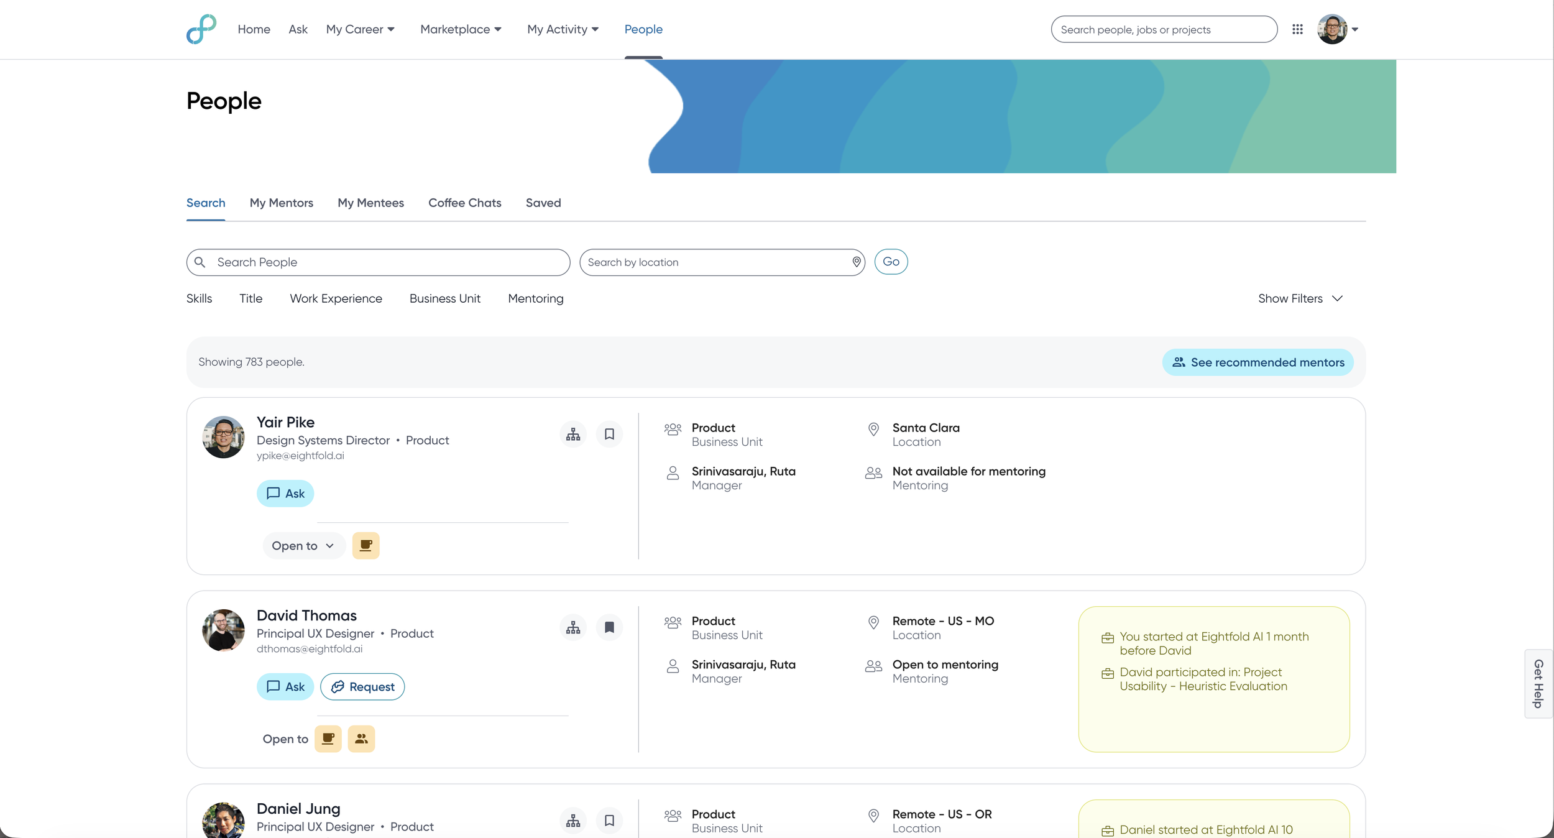Screen dimensions: 1554x838
Task: Click David Thomas's mentoring people icon
Action: point(361,739)
